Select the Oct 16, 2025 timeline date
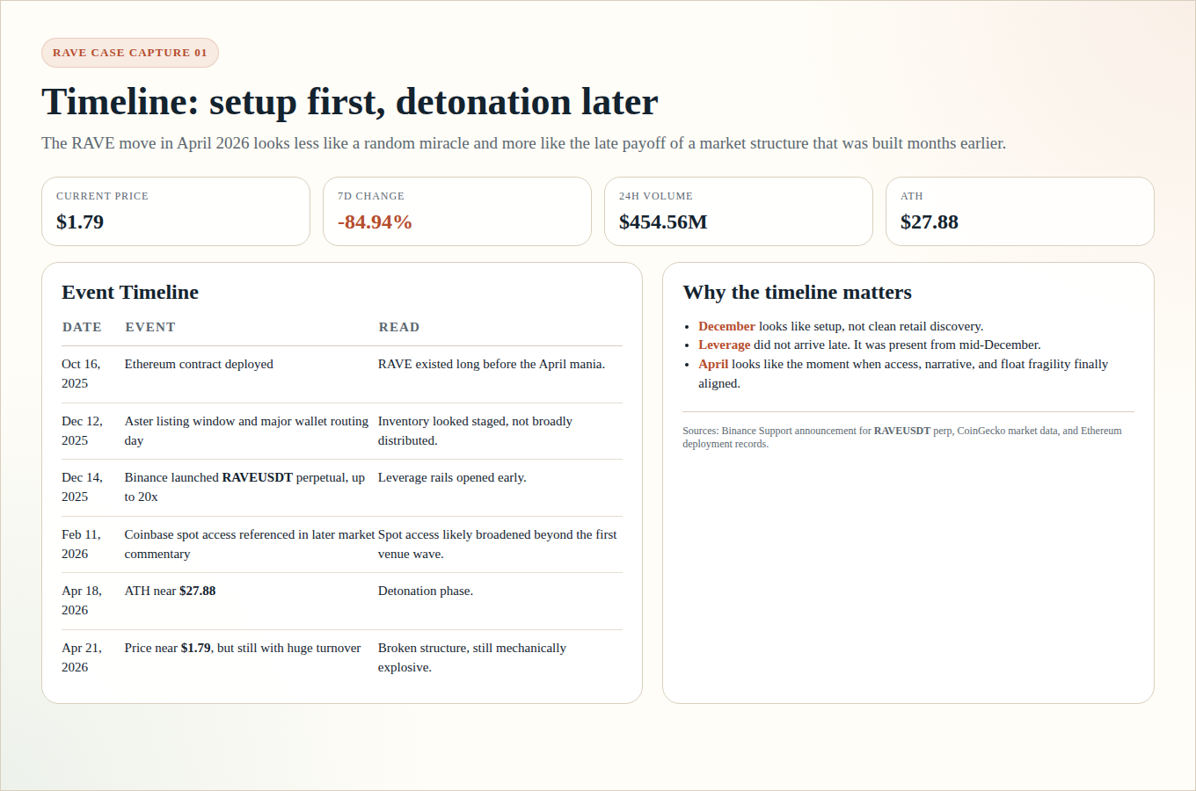 pyautogui.click(x=81, y=374)
